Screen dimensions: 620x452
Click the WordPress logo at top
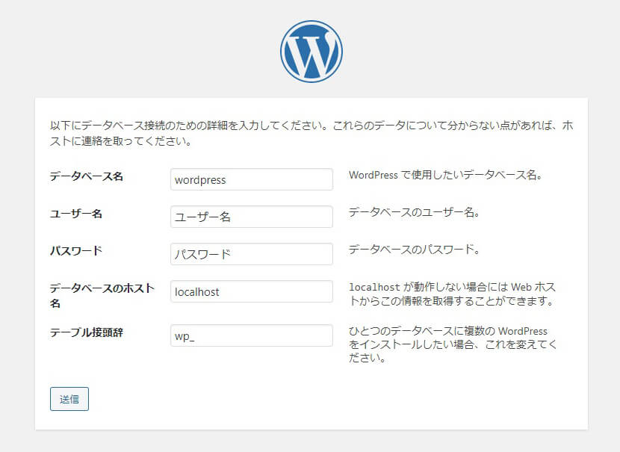311,52
